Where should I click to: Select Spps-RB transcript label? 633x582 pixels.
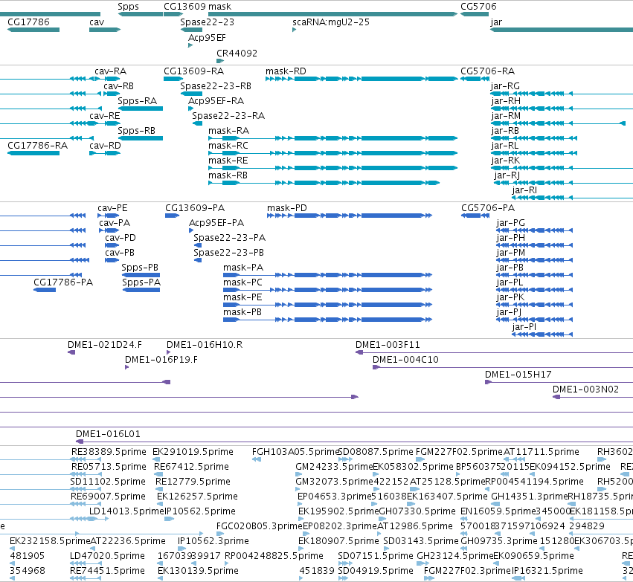coord(136,131)
